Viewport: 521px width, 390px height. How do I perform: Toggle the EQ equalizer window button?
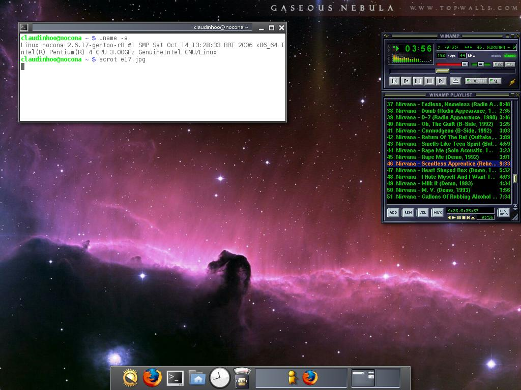(x=499, y=64)
